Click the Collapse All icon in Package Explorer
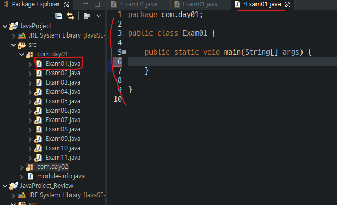This screenshot has width=337, height=205. (x=59, y=16)
